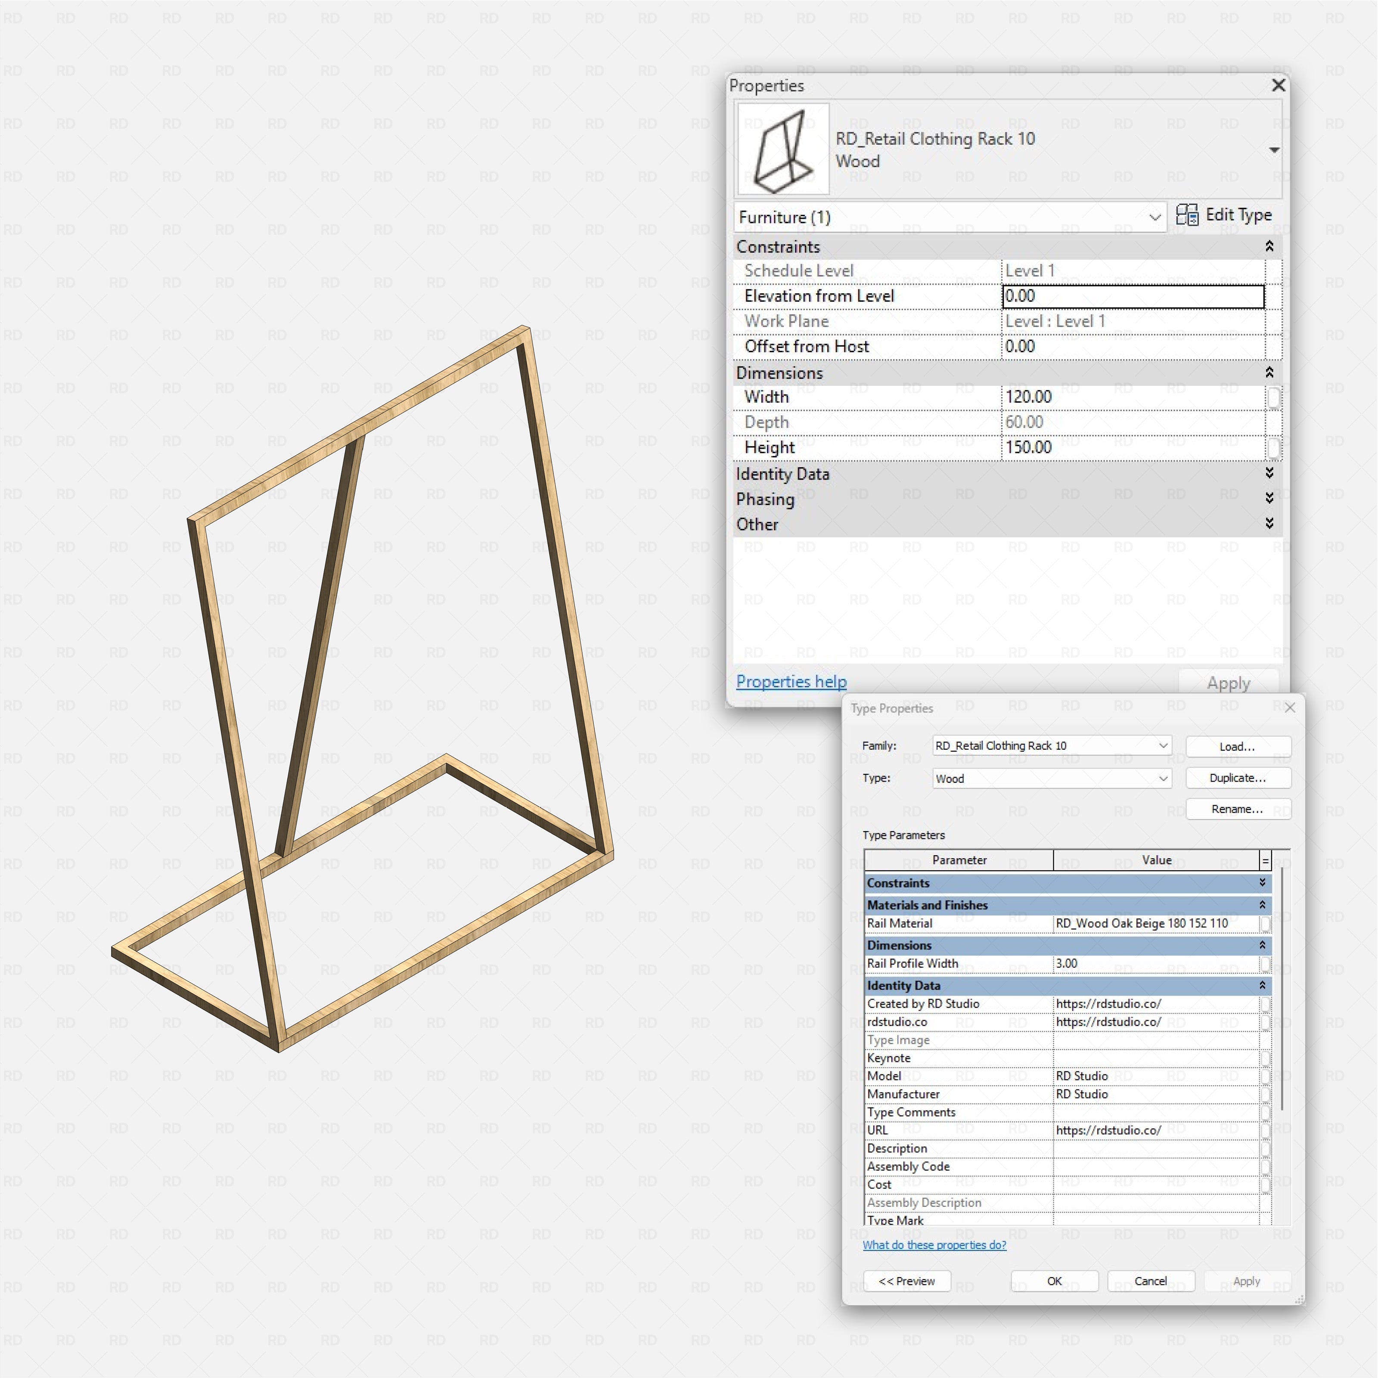
Task: Select the Depth value 60.00
Action: [1133, 422]
